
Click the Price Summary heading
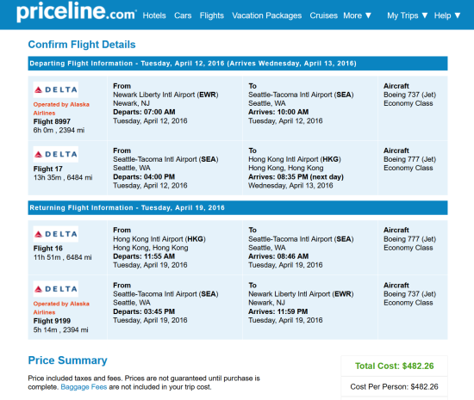pyautogui.click(x=67, y=360)
